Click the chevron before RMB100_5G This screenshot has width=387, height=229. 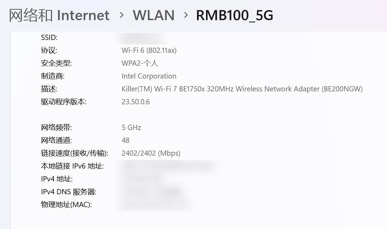[186, 15]
